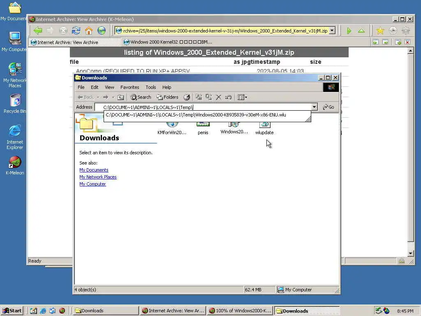Open K-Meleon preferences gear icon
The width and height of the screenshot is (421, 316).
tap(405, 30)
